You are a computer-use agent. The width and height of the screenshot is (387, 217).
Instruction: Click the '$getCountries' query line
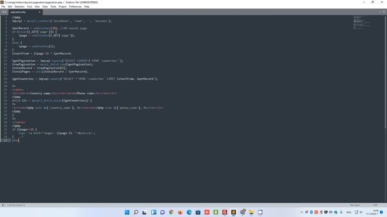(85, 79)
